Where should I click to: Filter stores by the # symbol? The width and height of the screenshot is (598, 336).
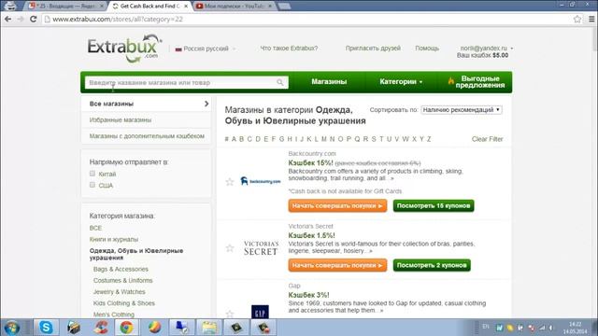[x=226, y=139]
